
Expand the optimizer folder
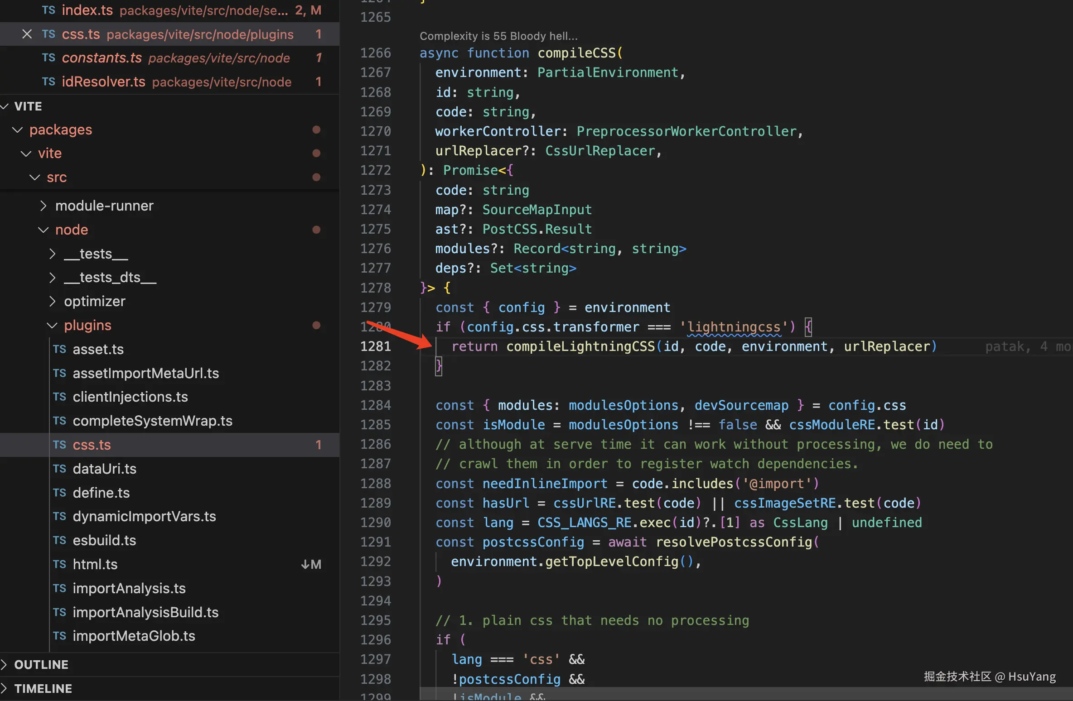[x=52, y=301]
